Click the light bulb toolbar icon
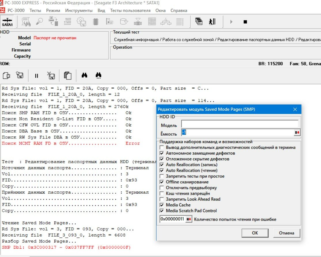The image size is (321, 257). pyautogui.click(x=39, y=22)
